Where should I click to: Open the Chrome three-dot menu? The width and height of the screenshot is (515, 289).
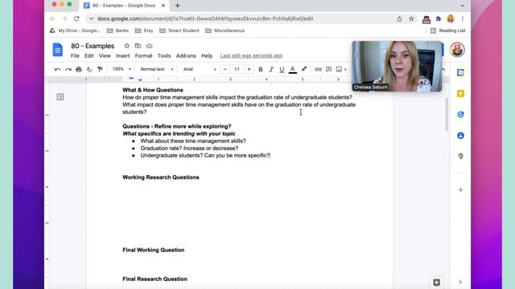463,18
